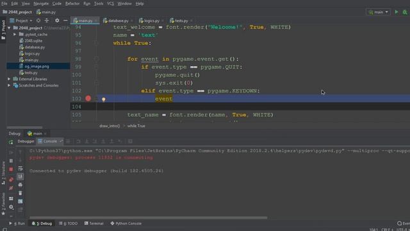Open View Breakpoints double-red-circle icon
The image size is (410, 231).
(x=11, y=180)
